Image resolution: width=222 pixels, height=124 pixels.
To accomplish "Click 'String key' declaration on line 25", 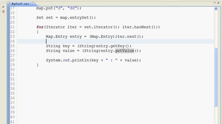I will point(58,46).
